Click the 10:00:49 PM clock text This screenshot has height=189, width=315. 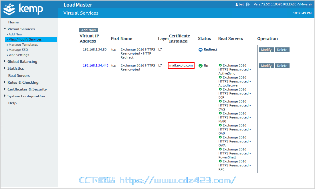pos(302,13)
